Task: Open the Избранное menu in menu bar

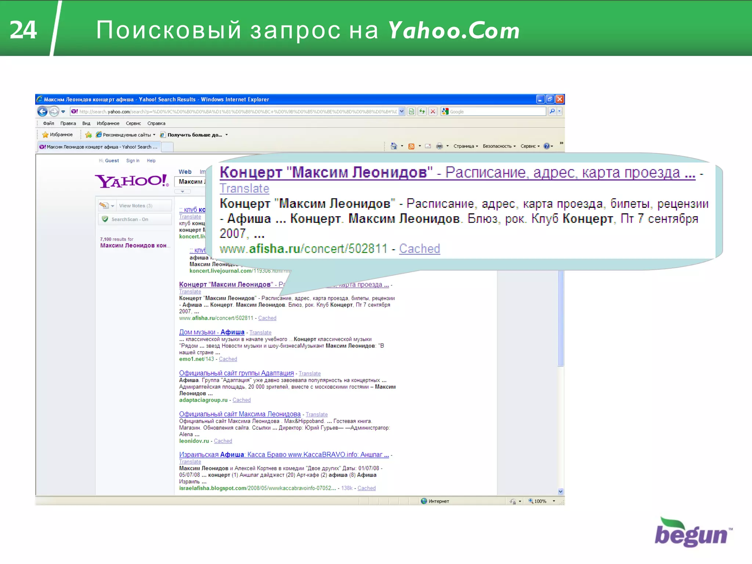Action: pos(108,123)
